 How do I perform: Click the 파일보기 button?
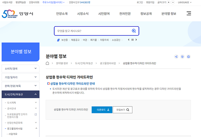click(x=122, y=110)
